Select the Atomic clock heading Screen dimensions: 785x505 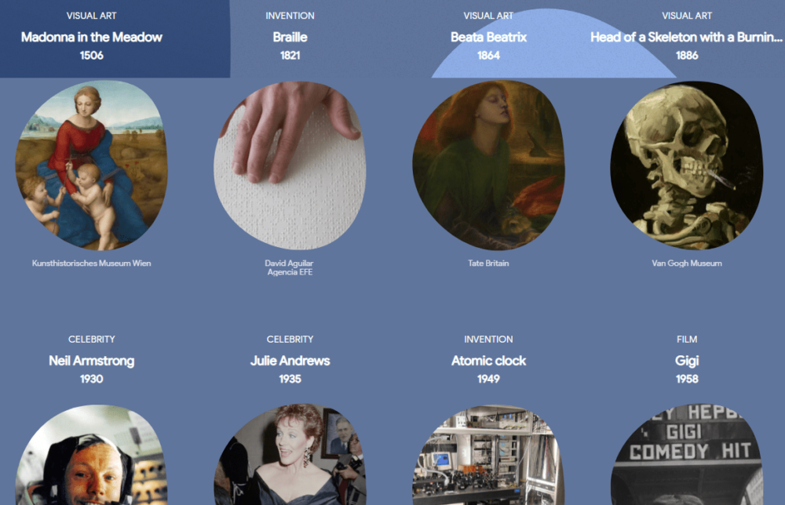coord(488,361)
